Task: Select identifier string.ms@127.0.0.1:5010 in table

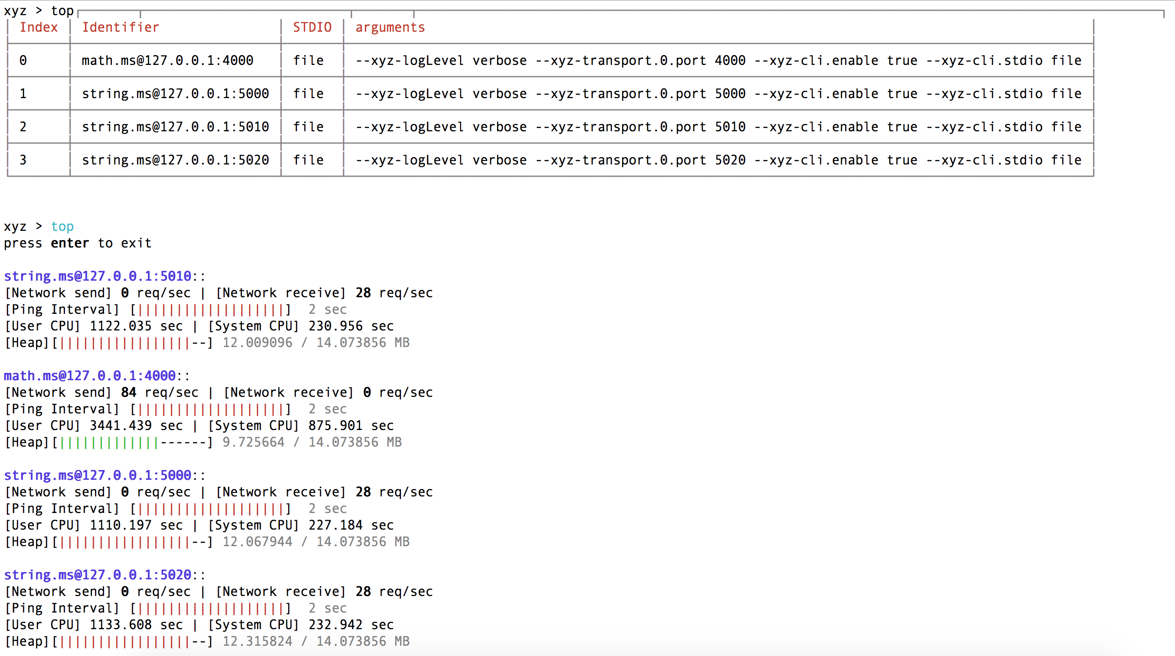Action: pyautogui.click(x=175, y=127)
